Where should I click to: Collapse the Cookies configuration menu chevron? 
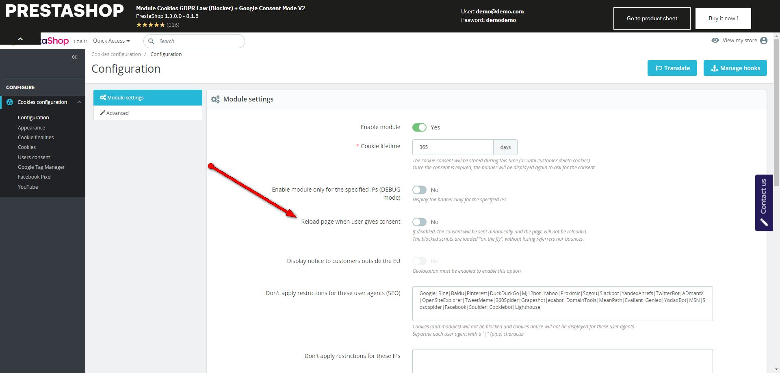(x=79, y=102)
